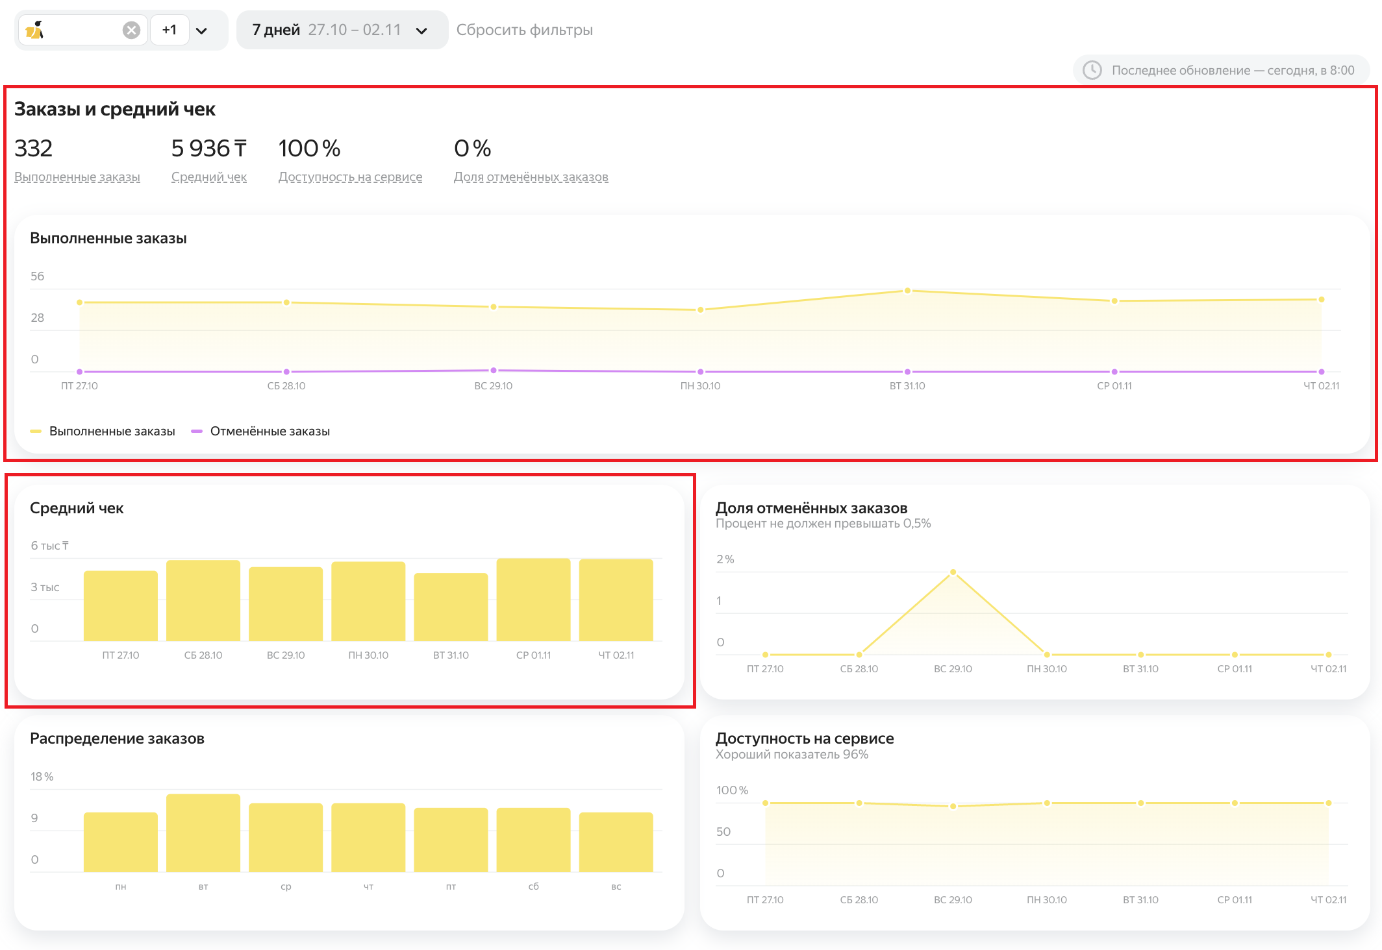
Task: Remove the selected restaurant filter chip
Action: click(x=131, y=30)
